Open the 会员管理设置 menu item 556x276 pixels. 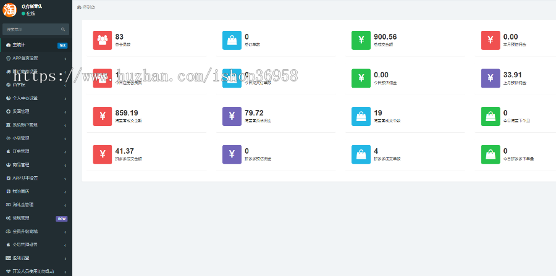[36, 245]
